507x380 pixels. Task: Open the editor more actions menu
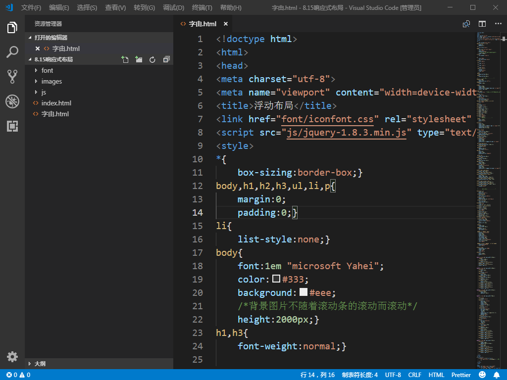click(498, 24)
